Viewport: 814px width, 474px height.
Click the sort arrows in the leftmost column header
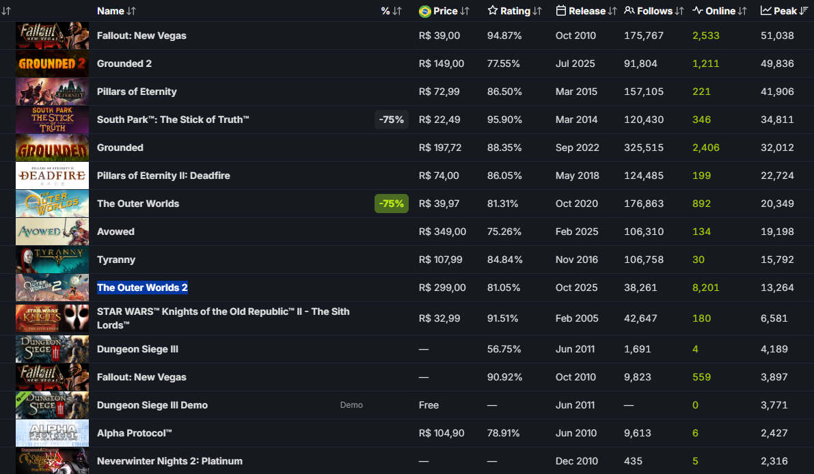6,11
